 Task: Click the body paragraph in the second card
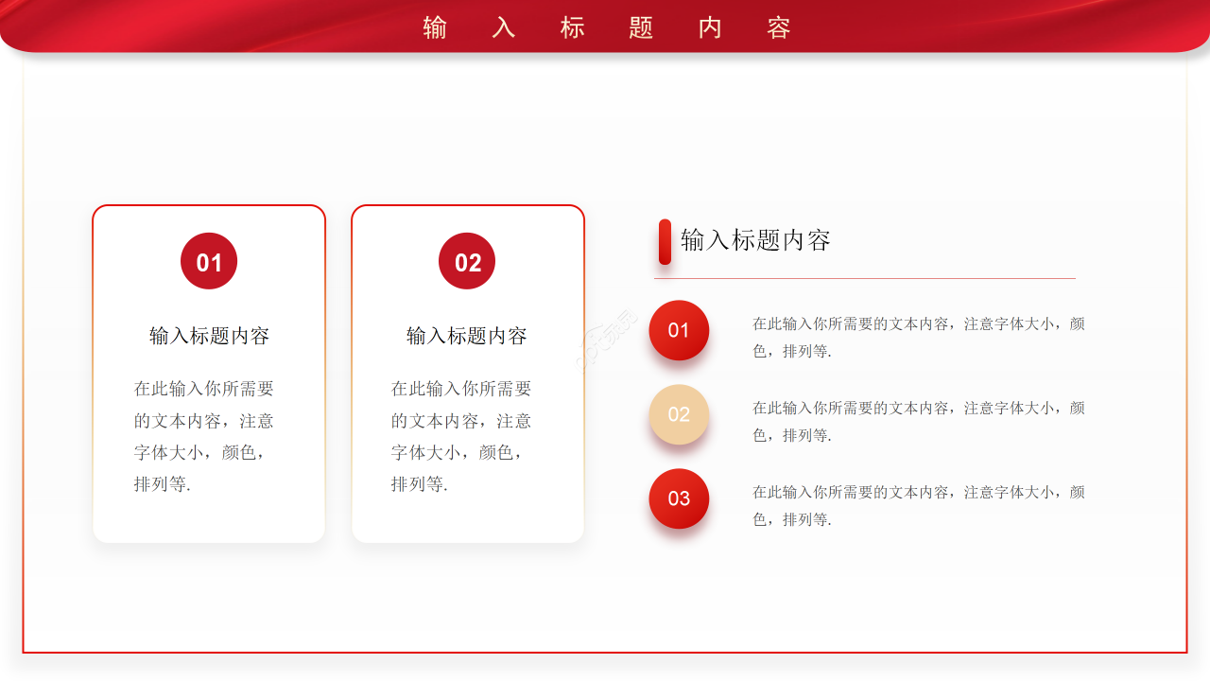pos(461,436)
